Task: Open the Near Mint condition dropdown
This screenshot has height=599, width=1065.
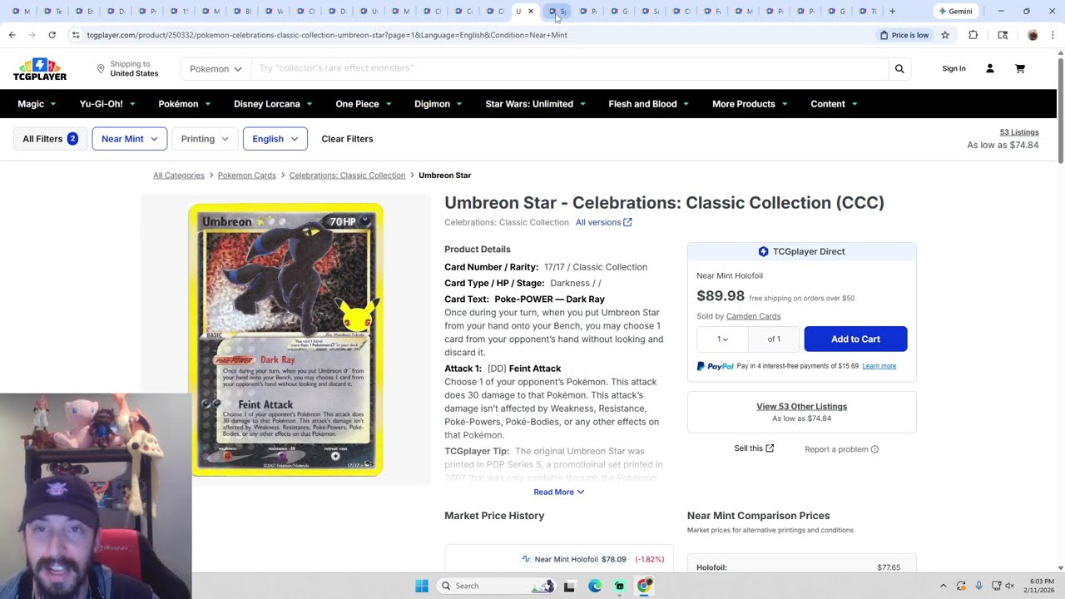Action: pos(129,139)
